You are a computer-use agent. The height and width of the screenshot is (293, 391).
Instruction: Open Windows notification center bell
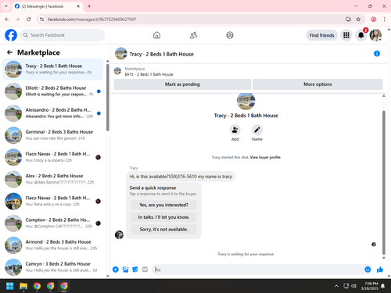(382, 286)
